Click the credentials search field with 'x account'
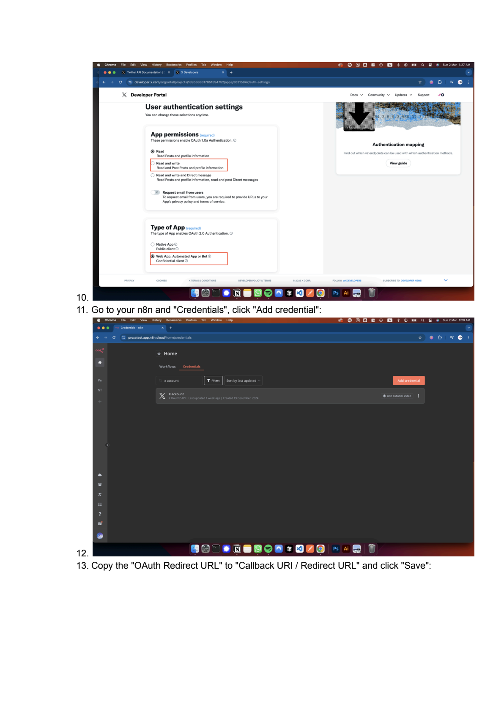The width and height of the screenshot is (504, 712). pyautogui.click(x=179, y=381)
